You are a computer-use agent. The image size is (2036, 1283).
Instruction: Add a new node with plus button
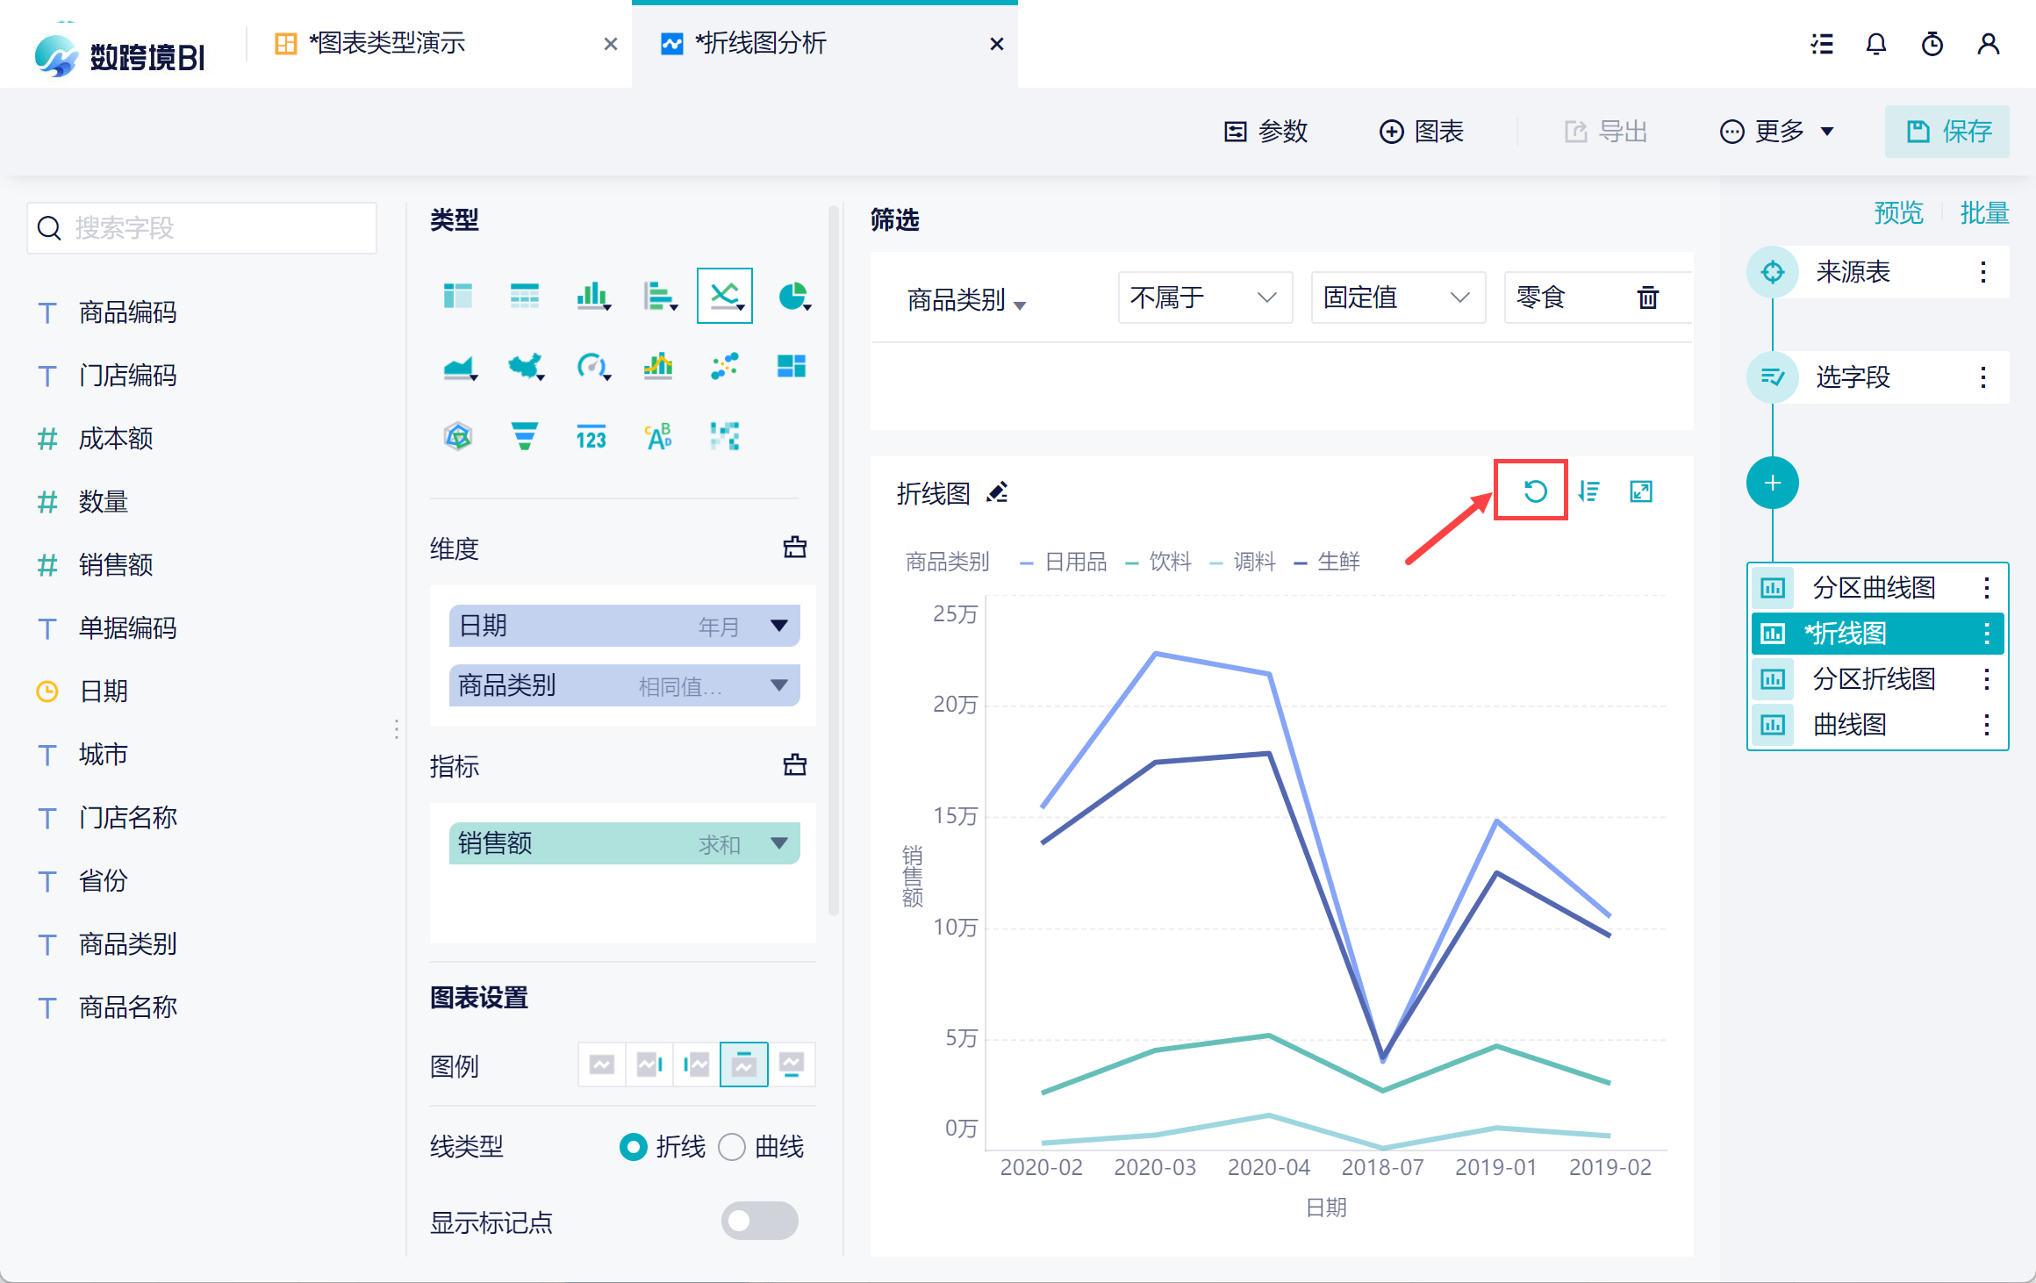point(1772,483)
